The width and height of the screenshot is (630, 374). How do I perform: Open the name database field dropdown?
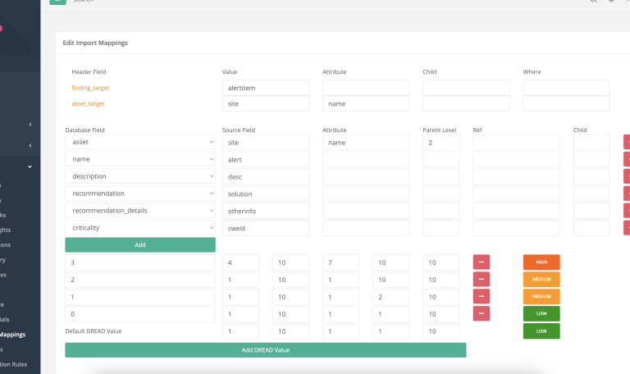[140, 159]
